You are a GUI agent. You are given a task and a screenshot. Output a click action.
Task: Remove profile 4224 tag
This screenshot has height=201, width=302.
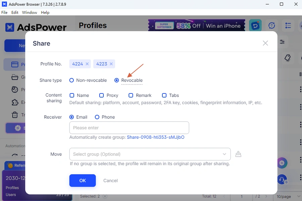coord(87,64)
